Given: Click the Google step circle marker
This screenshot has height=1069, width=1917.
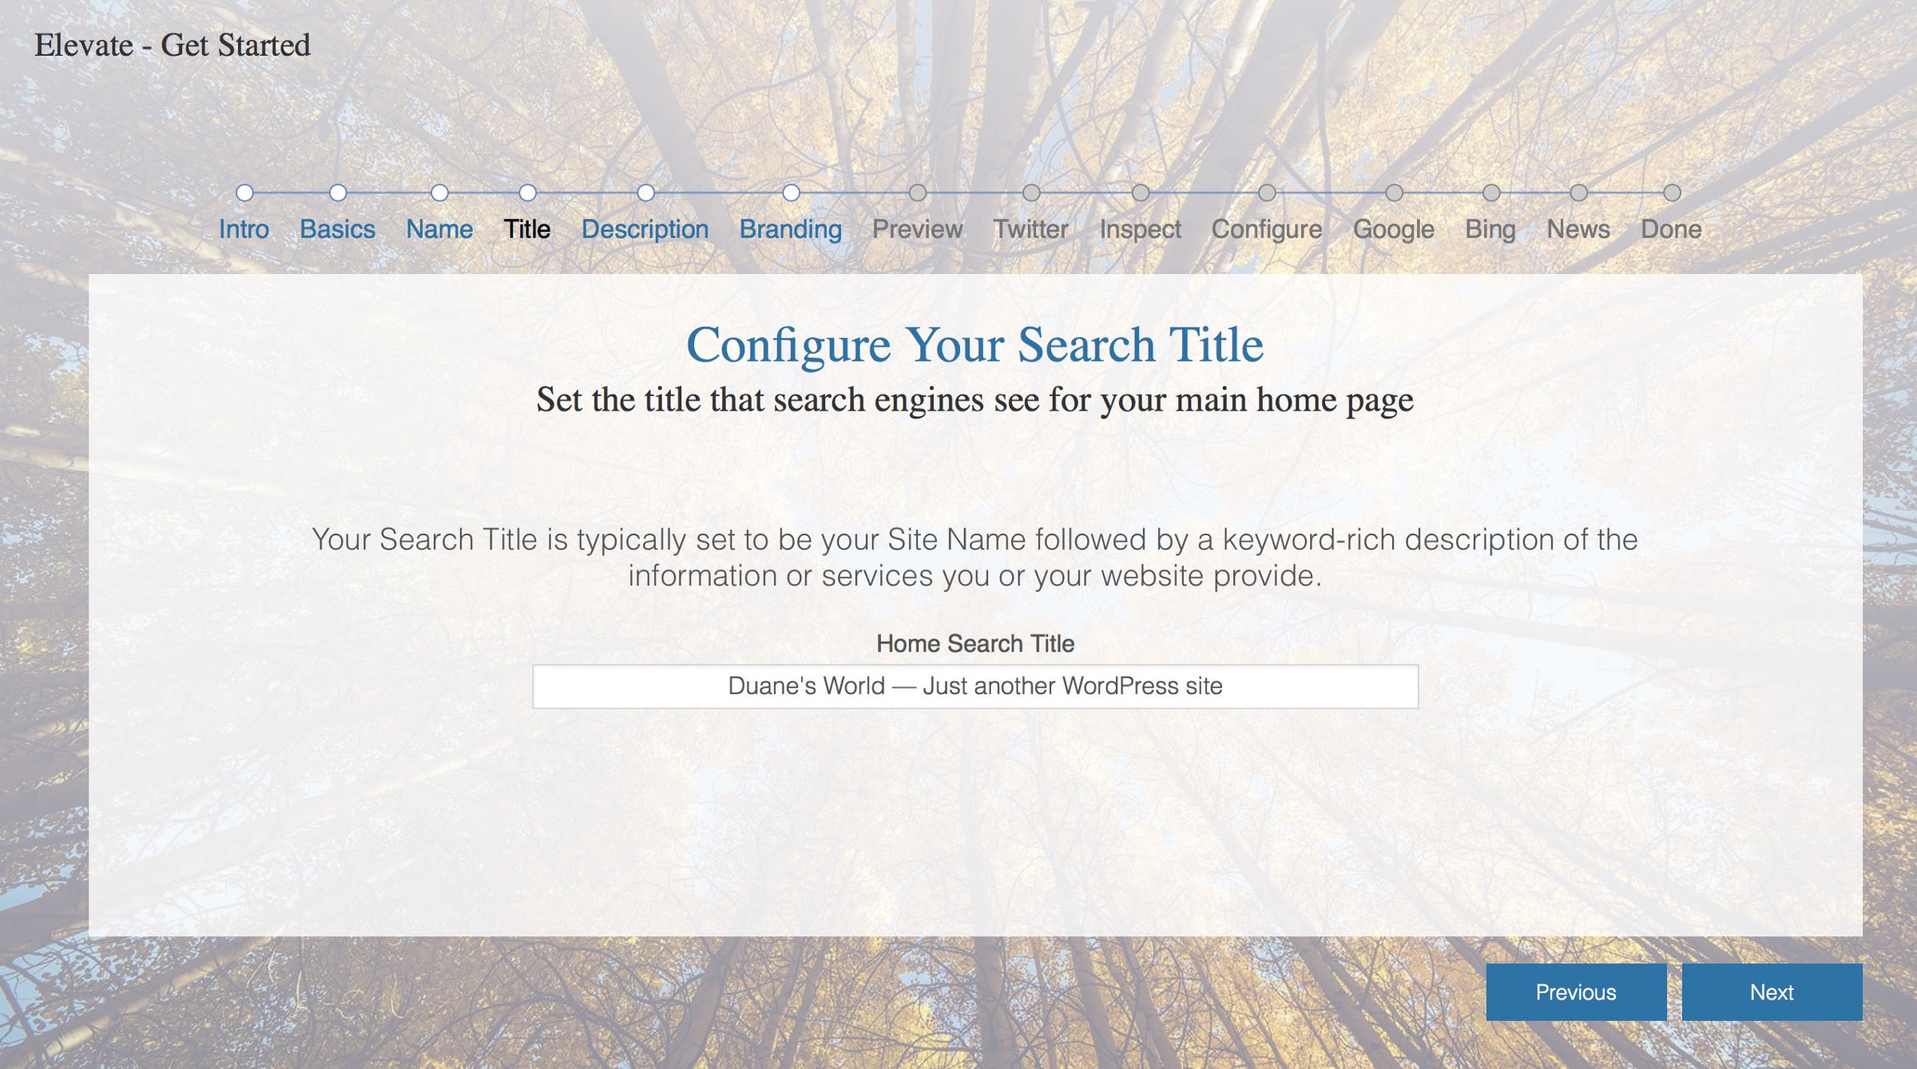Looking at the screenshot, I should click(1394, 193).
